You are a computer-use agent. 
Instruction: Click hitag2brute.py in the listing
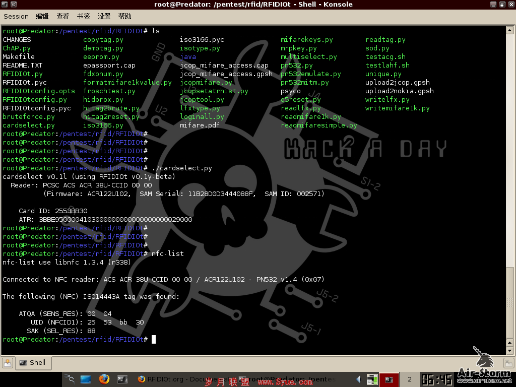tap(111, 108)
